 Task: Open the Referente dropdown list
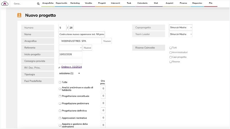[71, 48]
